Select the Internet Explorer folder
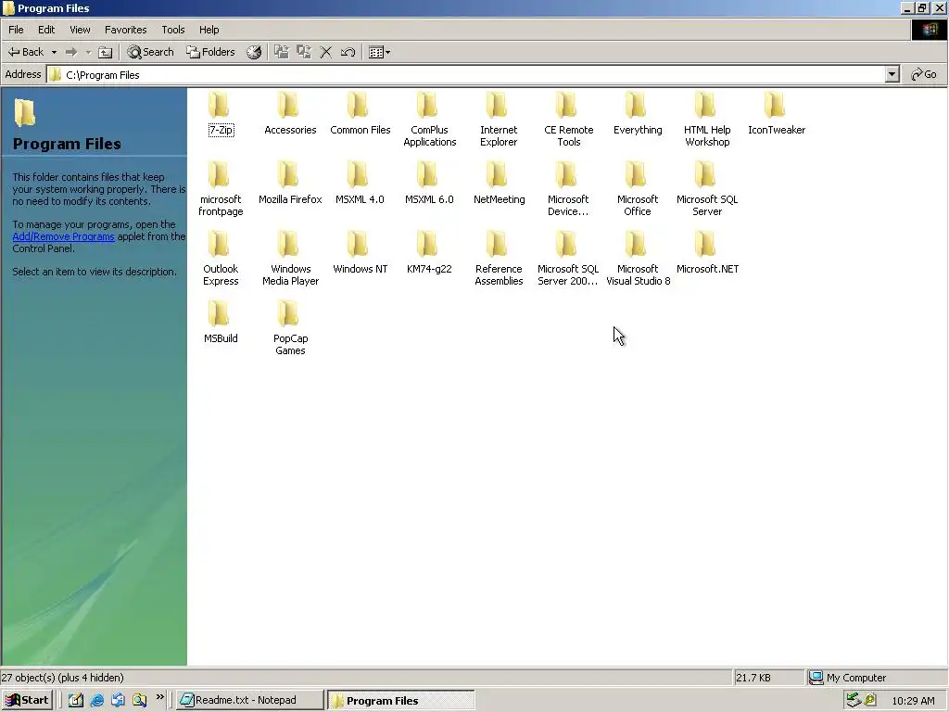 tap(498, 120)
